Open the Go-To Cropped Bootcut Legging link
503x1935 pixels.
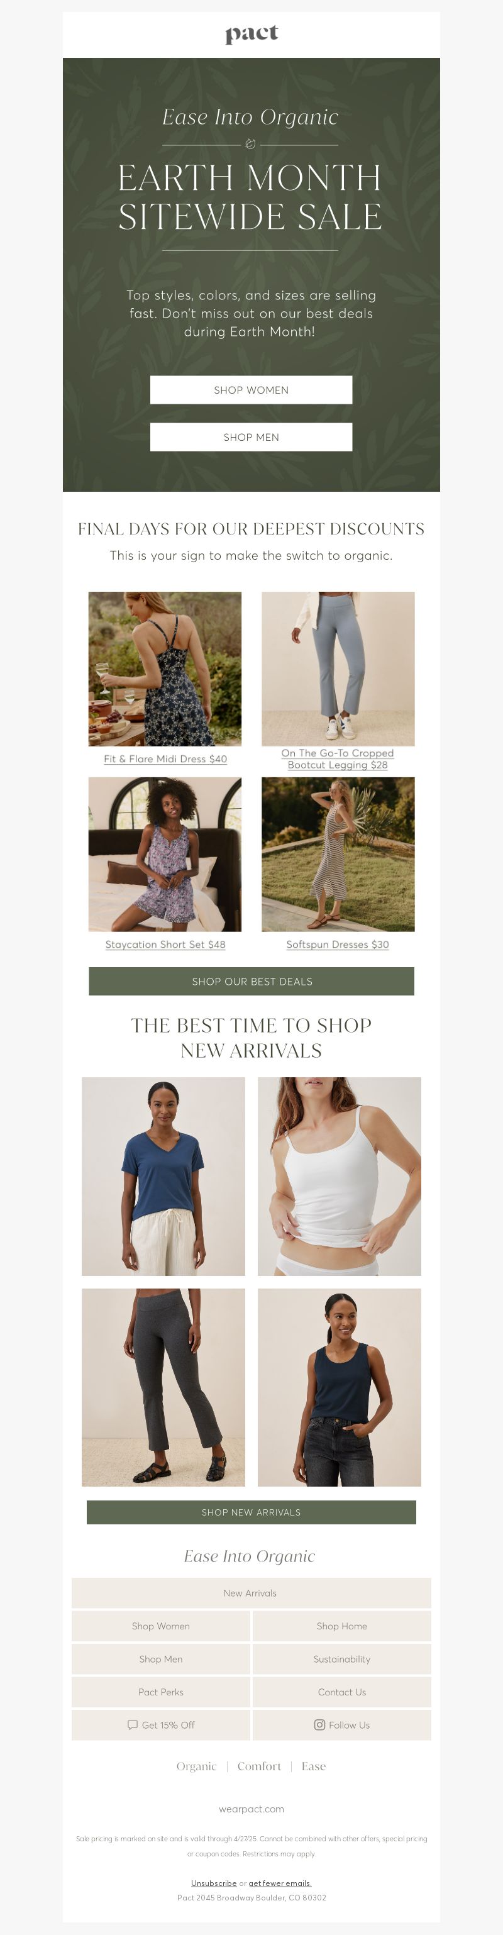(338, 758)
